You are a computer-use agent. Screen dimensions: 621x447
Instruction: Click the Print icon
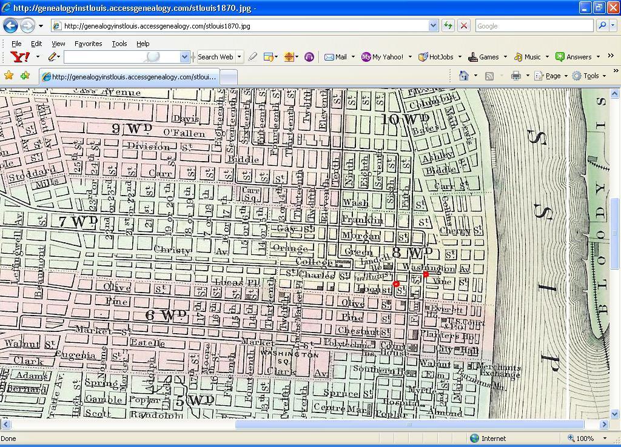pos(515,76)
